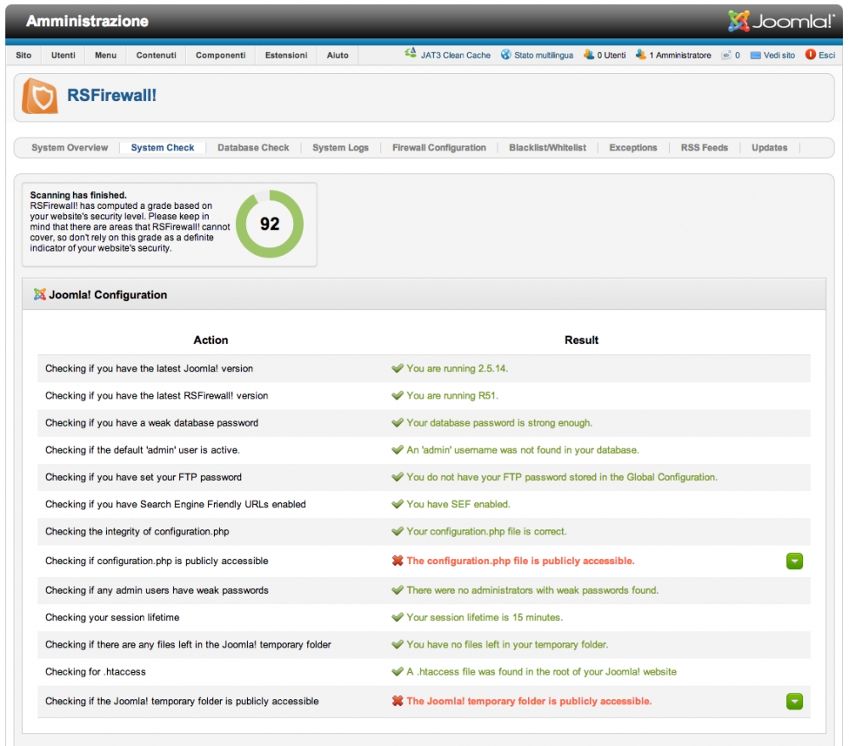
Task: Expand details for temporary folder publicly accessible
Action: (795, 702)
